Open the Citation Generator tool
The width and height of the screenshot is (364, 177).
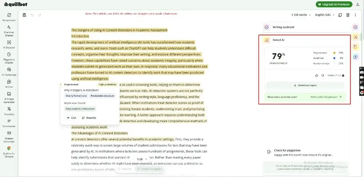9,137
